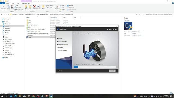The image size is (174, 98).
Task: Show hidden system tray icons
Action: (150, 96)
